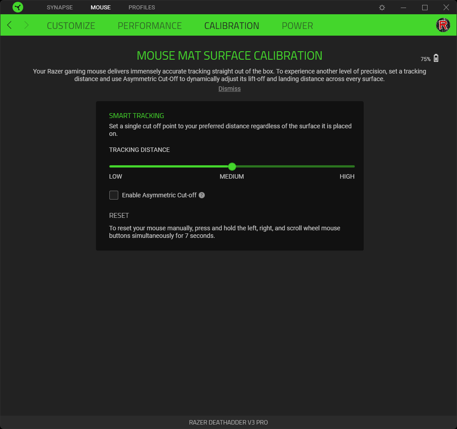Select the MOUSE top tab
The width and height of the screenshot is (457, 429).
click(x=100, y=8)
